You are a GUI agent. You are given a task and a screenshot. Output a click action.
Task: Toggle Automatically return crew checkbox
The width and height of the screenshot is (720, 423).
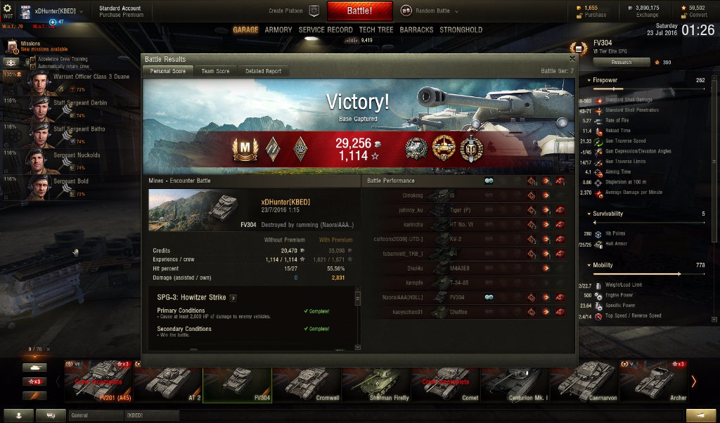33,67
